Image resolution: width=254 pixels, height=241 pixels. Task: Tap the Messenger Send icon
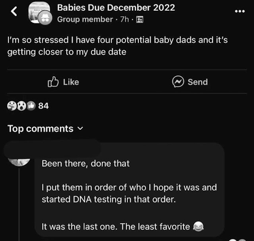(x=178, y=81)
